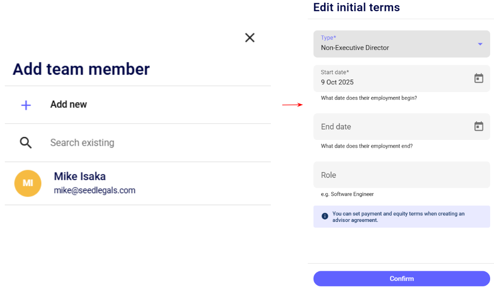Click the info icon in the advisor notice
494x290 pixels.
[x=325, y=217]
